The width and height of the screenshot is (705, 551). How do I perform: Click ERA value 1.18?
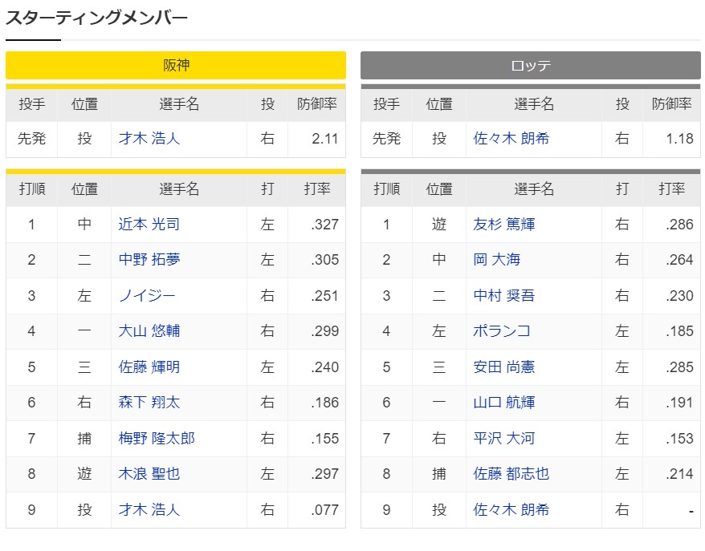click(679, 139)
